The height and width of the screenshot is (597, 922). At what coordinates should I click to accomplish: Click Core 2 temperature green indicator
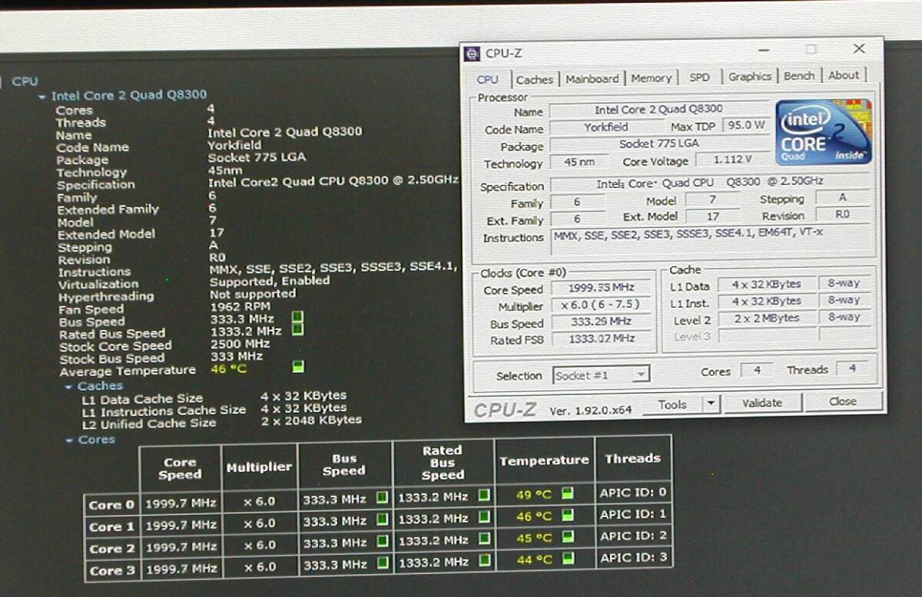pos(568,536)
